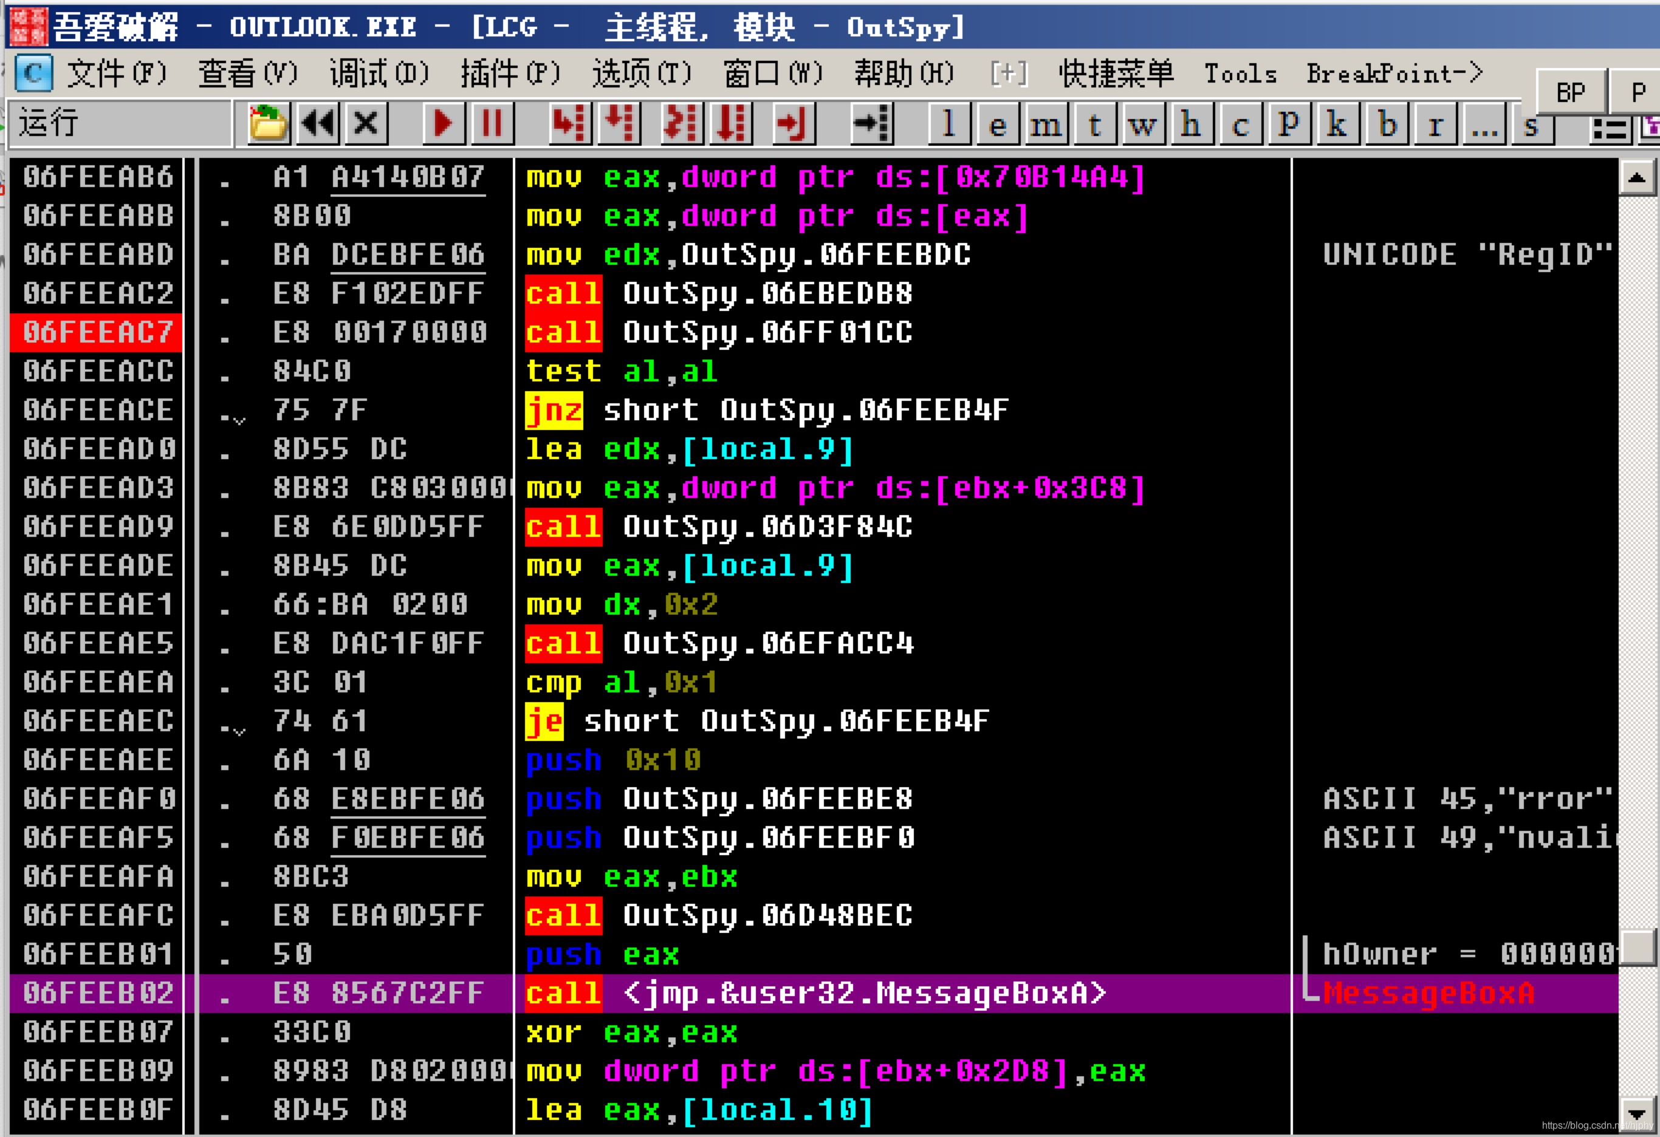The width and height of the screenshot is (1660, 1137).
Task: Open the 'm' memory map window
Action: click(1046, 125)
